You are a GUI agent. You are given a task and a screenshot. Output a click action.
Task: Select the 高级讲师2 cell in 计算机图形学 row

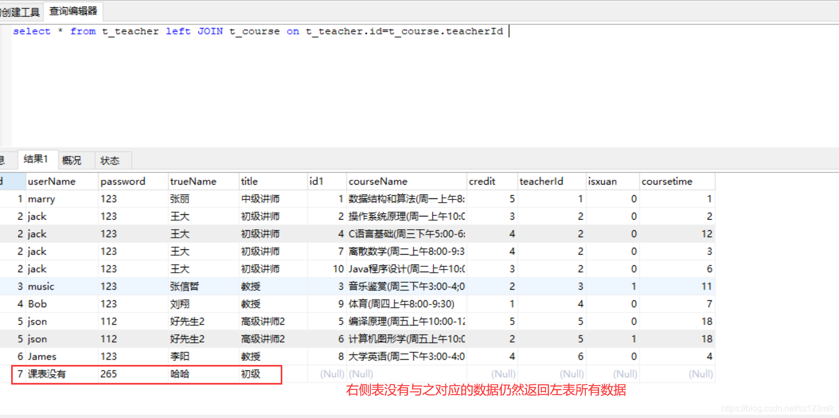tap(273, 339)
